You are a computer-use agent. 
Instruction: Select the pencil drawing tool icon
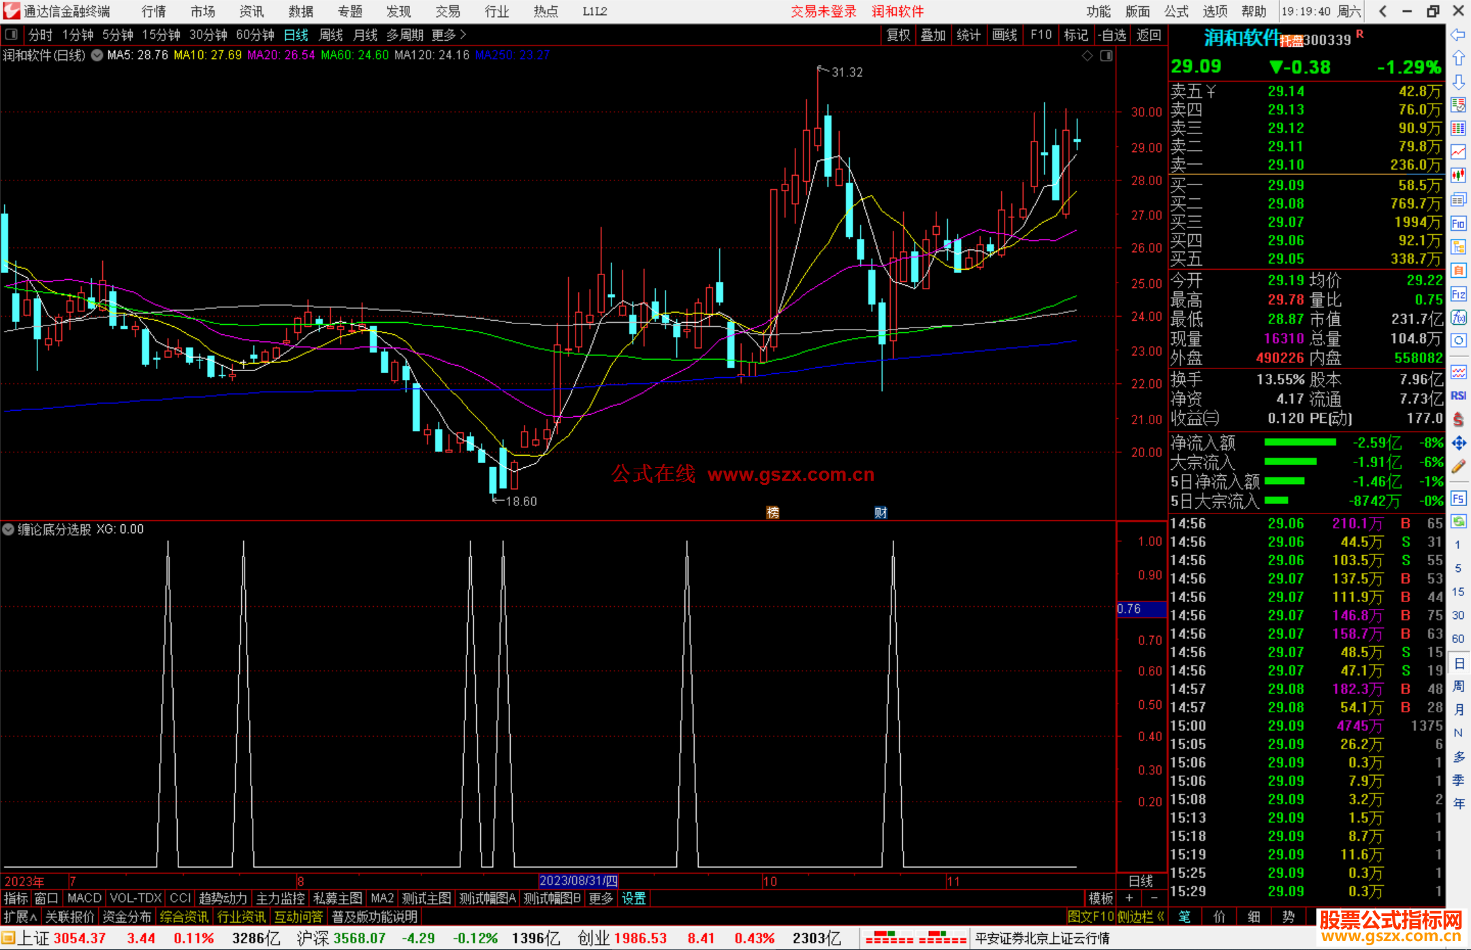1458,466
